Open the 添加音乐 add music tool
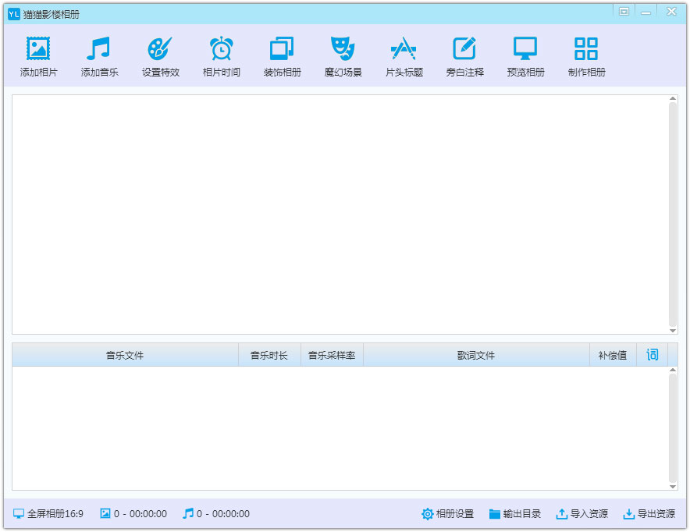Image resolution: width=690 pixels, height=532 pixels. point(98,48)
